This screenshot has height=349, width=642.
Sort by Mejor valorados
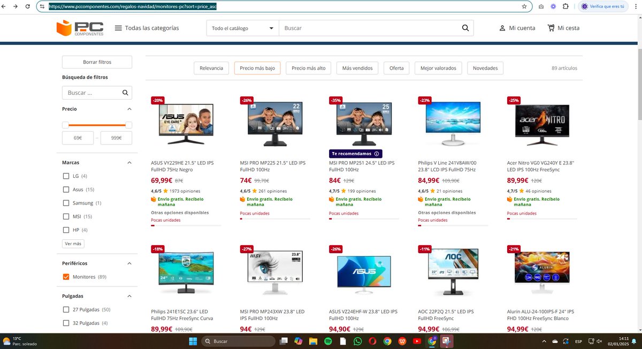tap(438, 68)
